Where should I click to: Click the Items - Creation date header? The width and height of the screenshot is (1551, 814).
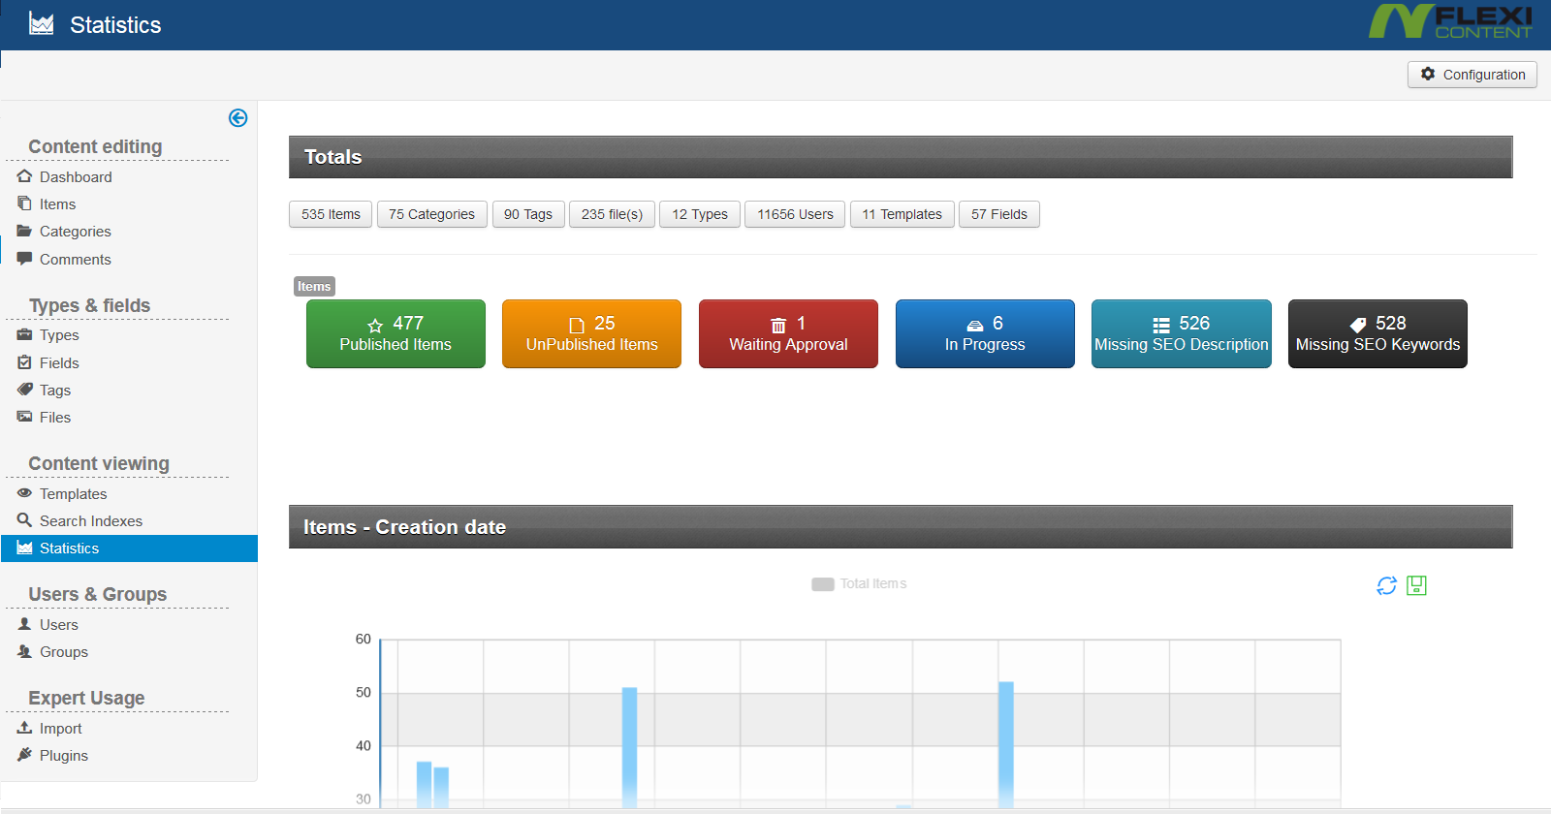click(901, 526)
